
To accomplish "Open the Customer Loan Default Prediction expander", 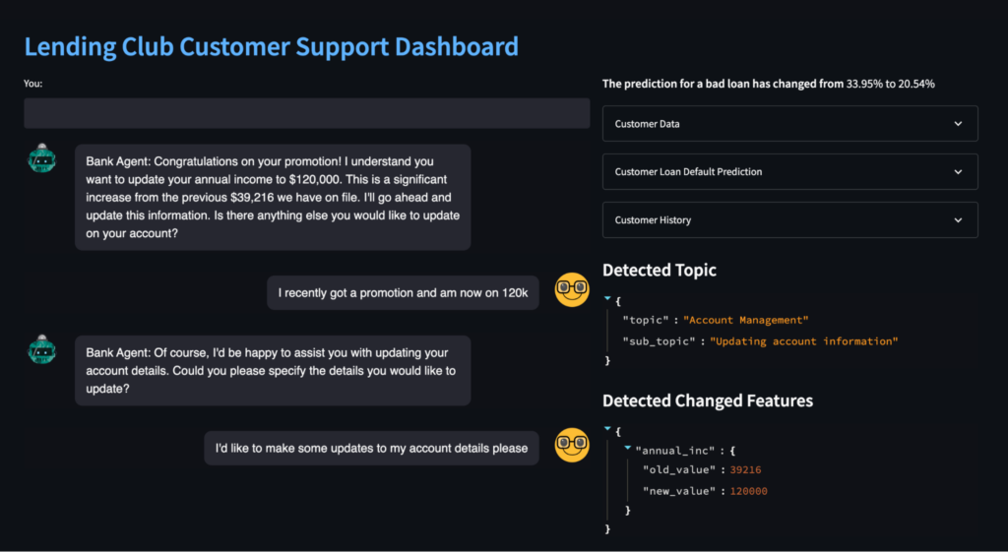I will [789, 171].
